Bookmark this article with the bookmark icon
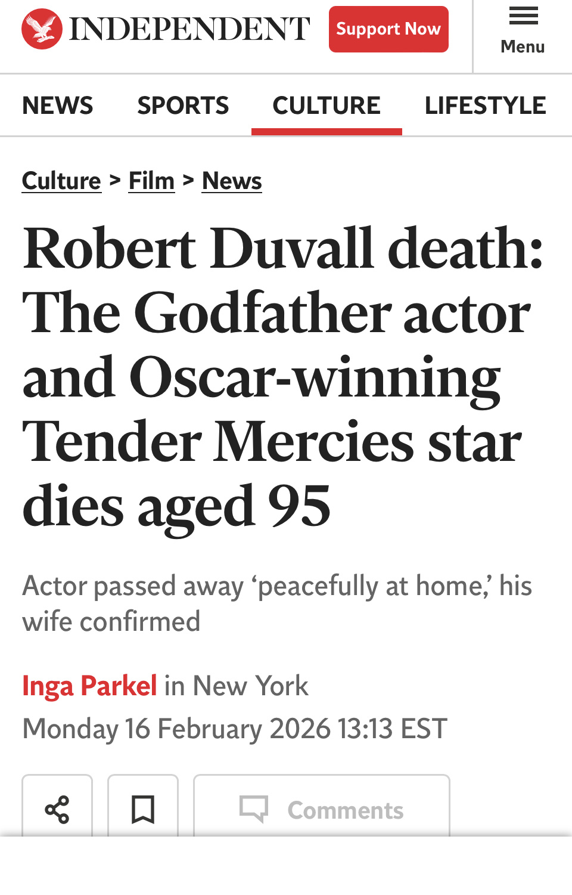Viewport: 572px width, 895px height. click(x=143, y=809)
